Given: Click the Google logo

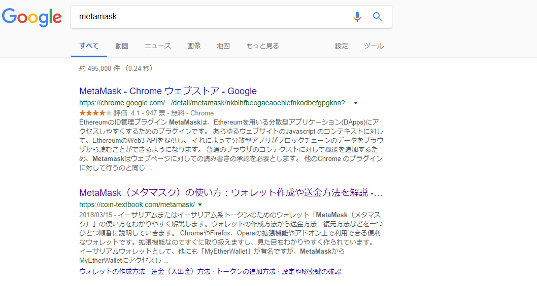Looking at the screenshot, I should pos(32,17).
